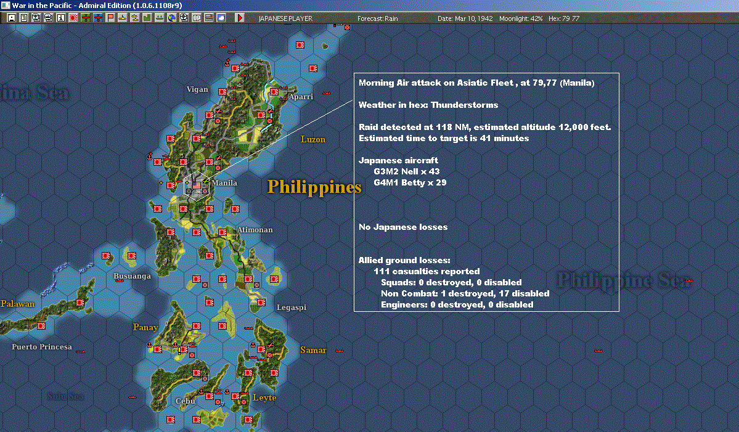Screen dimensions: 739x432
Task: Click the War in the Pacific title bar
Action: 370,6
